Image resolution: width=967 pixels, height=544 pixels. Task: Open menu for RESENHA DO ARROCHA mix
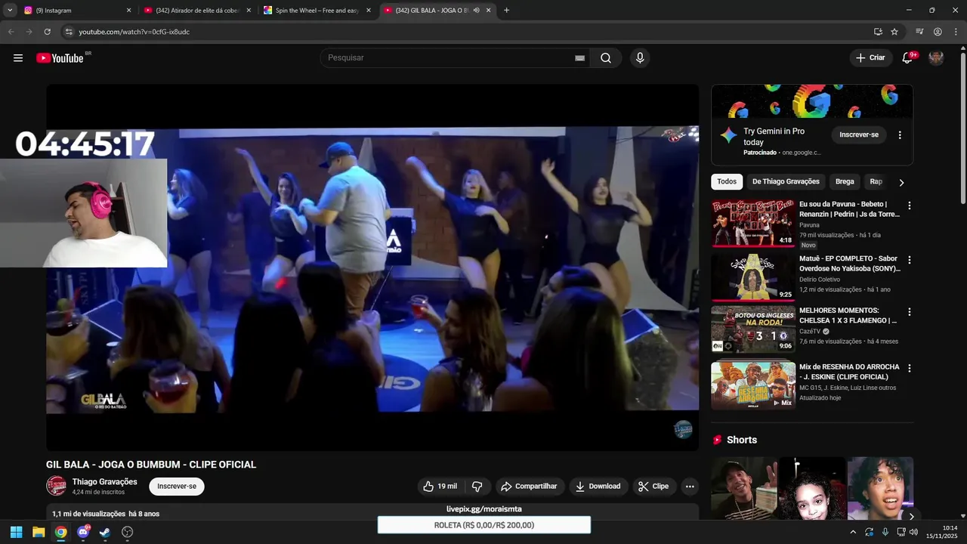[x=910, y=368]
